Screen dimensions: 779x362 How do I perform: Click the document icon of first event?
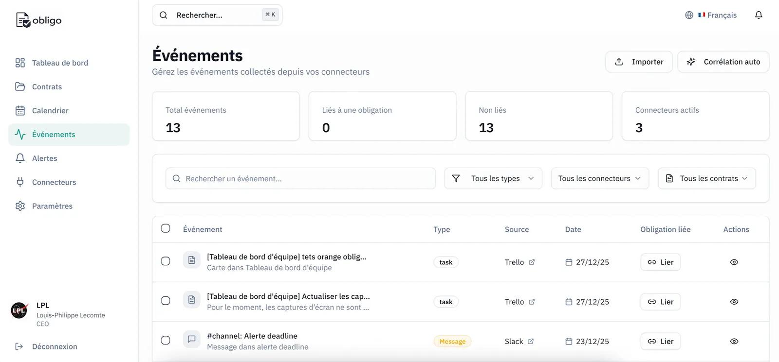[x=192, y=260]
